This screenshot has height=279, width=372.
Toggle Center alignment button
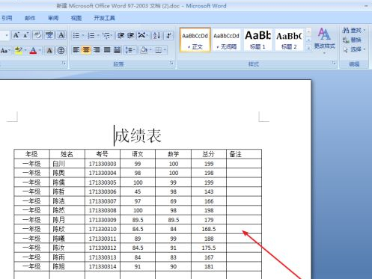[86, 50]
